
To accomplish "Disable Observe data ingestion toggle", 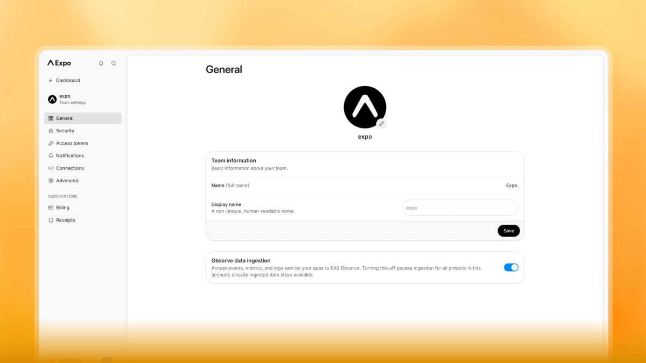I will coord(511,267).
